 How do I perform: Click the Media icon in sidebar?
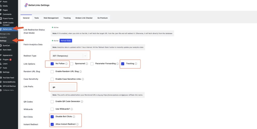click(x=1, y=6)
